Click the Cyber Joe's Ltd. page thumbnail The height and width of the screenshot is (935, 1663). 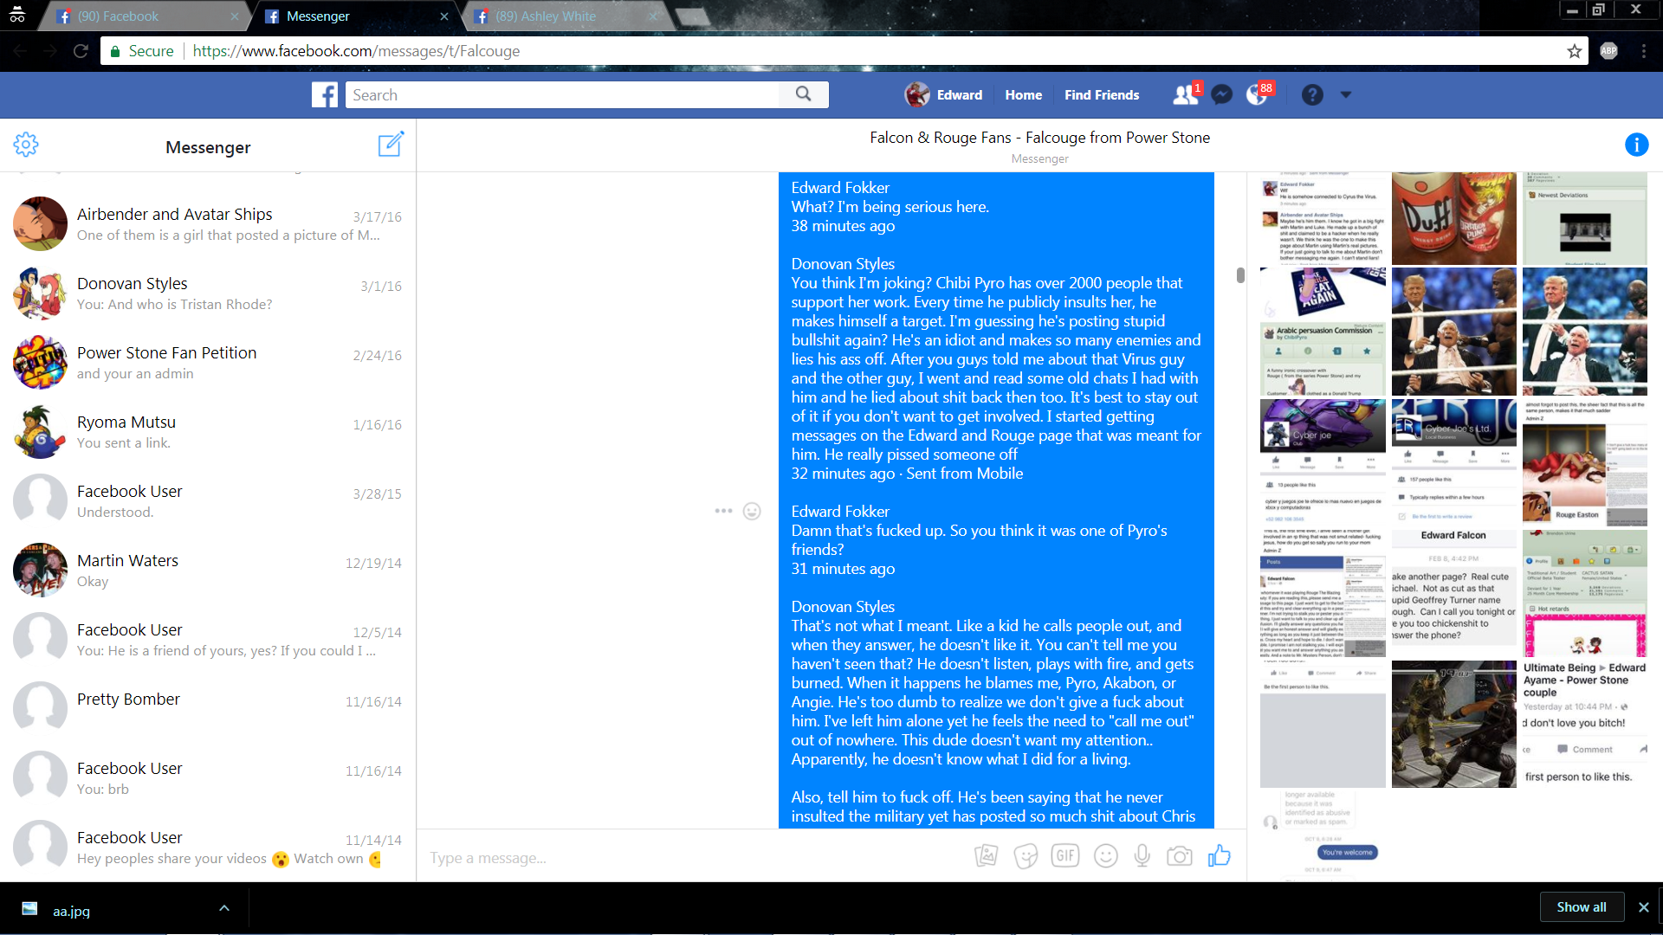pyautogui.click(x=1453, y=461)
